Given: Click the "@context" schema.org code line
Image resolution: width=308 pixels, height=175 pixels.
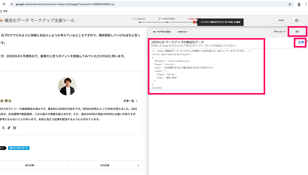Looking at the screenshot, I should coord(172,61).
